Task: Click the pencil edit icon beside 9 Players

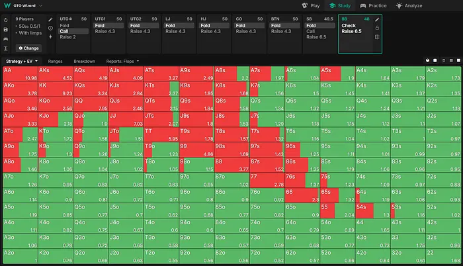Action: [x=50, y=20]
